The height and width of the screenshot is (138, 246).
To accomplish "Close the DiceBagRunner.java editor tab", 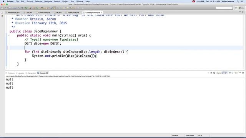I will 101,12.
